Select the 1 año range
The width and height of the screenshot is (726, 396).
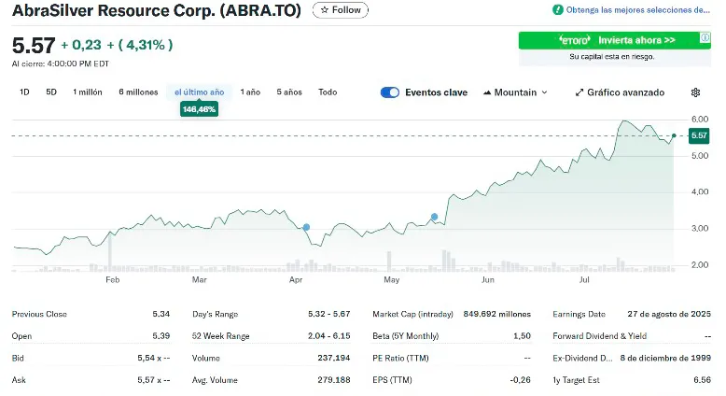click(x=250, y=92)
